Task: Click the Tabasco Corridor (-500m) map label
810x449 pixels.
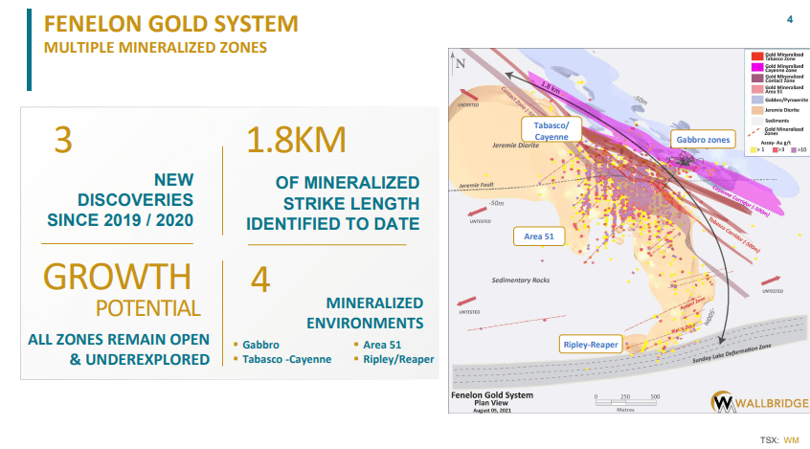Action: click(x=733, y=236)
